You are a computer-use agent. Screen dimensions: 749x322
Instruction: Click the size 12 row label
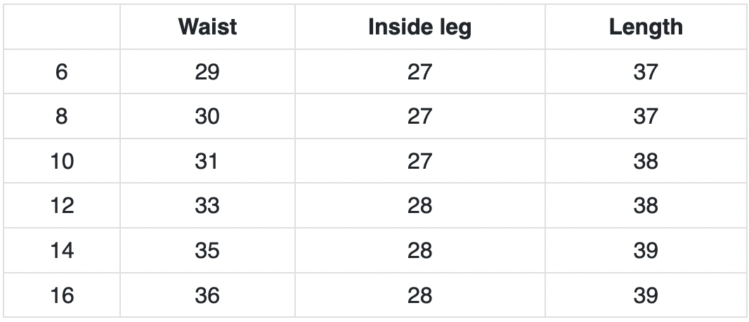[62, 205]
